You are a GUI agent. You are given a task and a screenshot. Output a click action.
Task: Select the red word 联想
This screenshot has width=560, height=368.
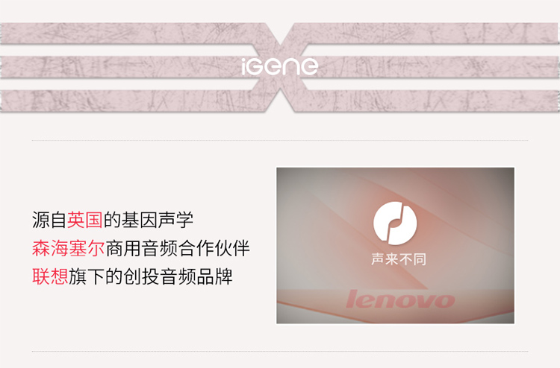(x=50, y=276)
